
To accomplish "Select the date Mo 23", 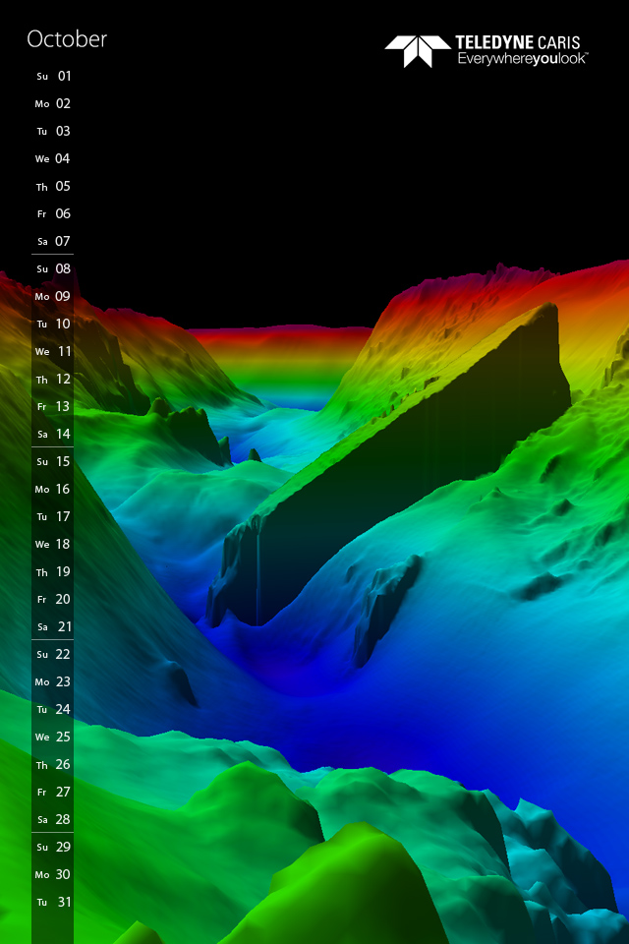I will 53,681.
